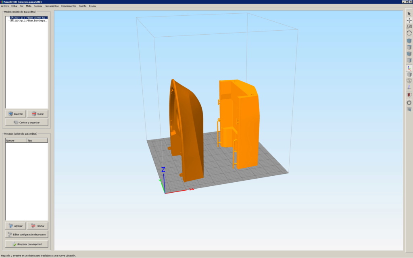Open the cross-section view tool
Image resolution: width=413 pixels, height=258 pixels.
(409, 95)
